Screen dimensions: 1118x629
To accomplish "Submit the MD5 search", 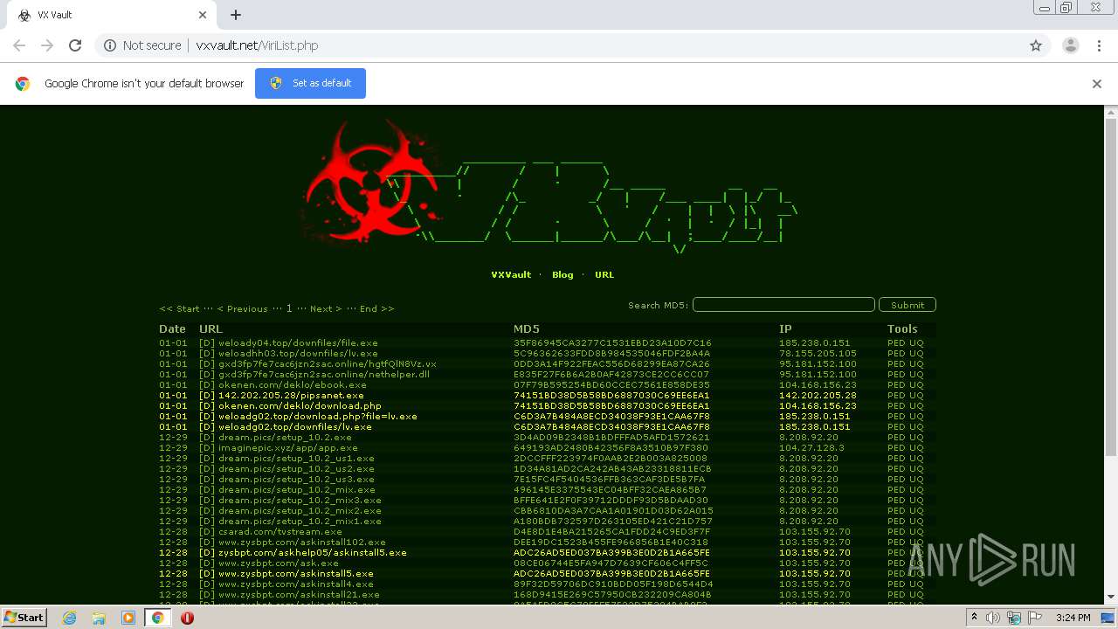I will (908, 305).
